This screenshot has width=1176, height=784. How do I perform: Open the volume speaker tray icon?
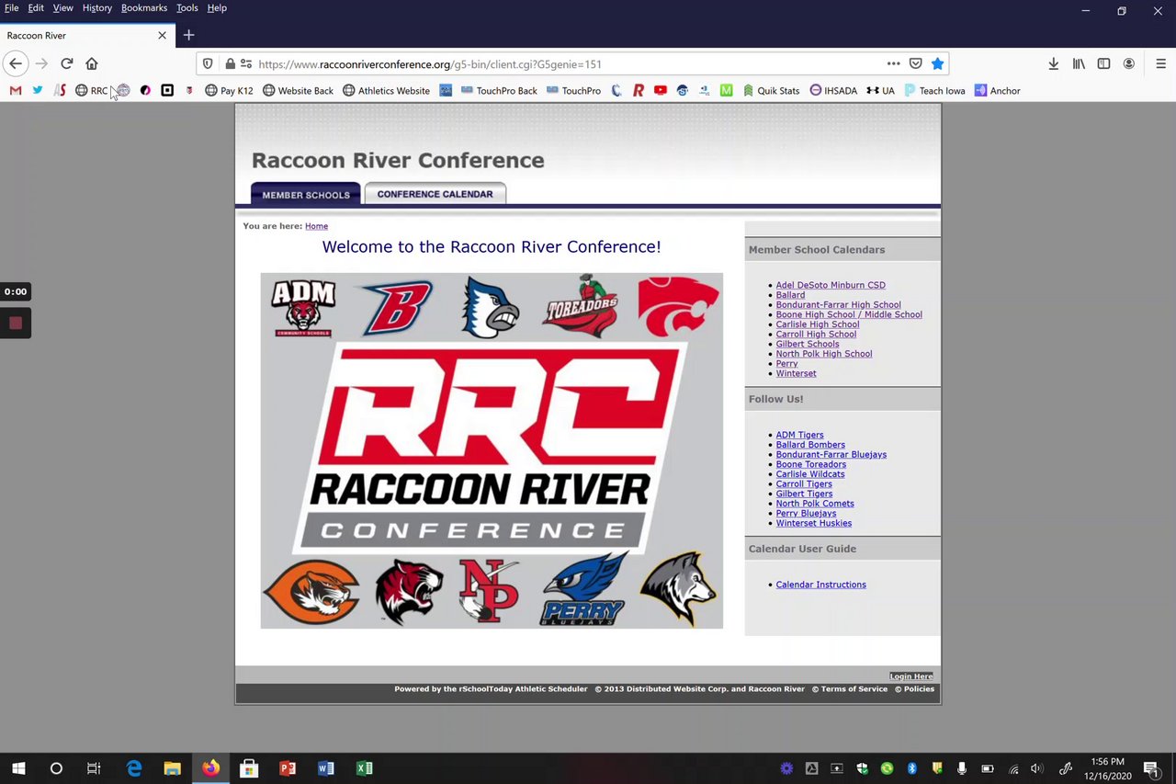pos(1037,768)
